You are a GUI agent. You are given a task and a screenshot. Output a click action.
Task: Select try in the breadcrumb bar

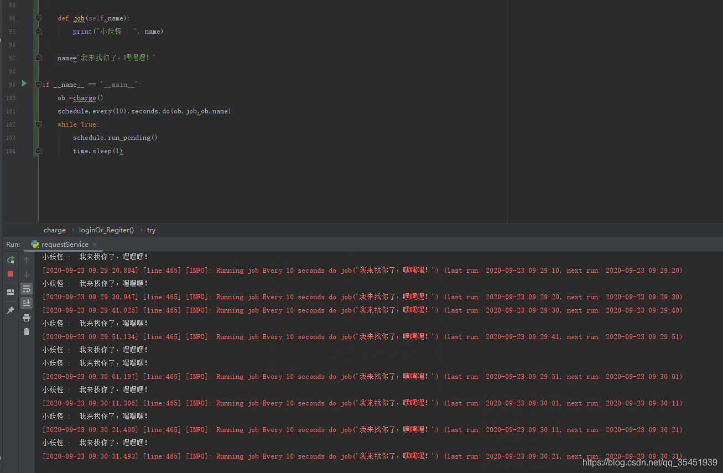tap(151, 230)
